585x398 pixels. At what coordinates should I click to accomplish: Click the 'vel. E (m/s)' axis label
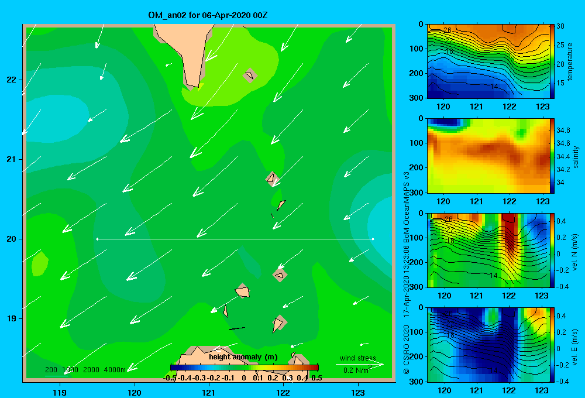tap(575, 346)
